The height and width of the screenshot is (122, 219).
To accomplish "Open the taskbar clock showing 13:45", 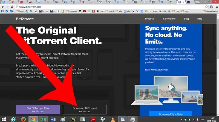I will coord(212,120).
